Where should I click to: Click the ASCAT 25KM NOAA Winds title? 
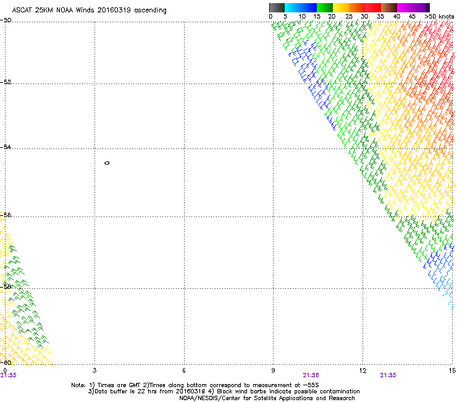tap(89, 11)
